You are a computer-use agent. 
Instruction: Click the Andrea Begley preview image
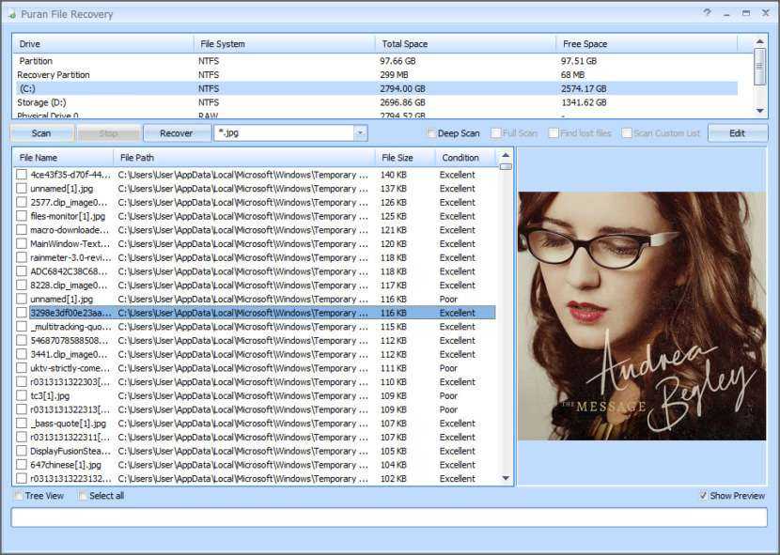click(641, 316)
